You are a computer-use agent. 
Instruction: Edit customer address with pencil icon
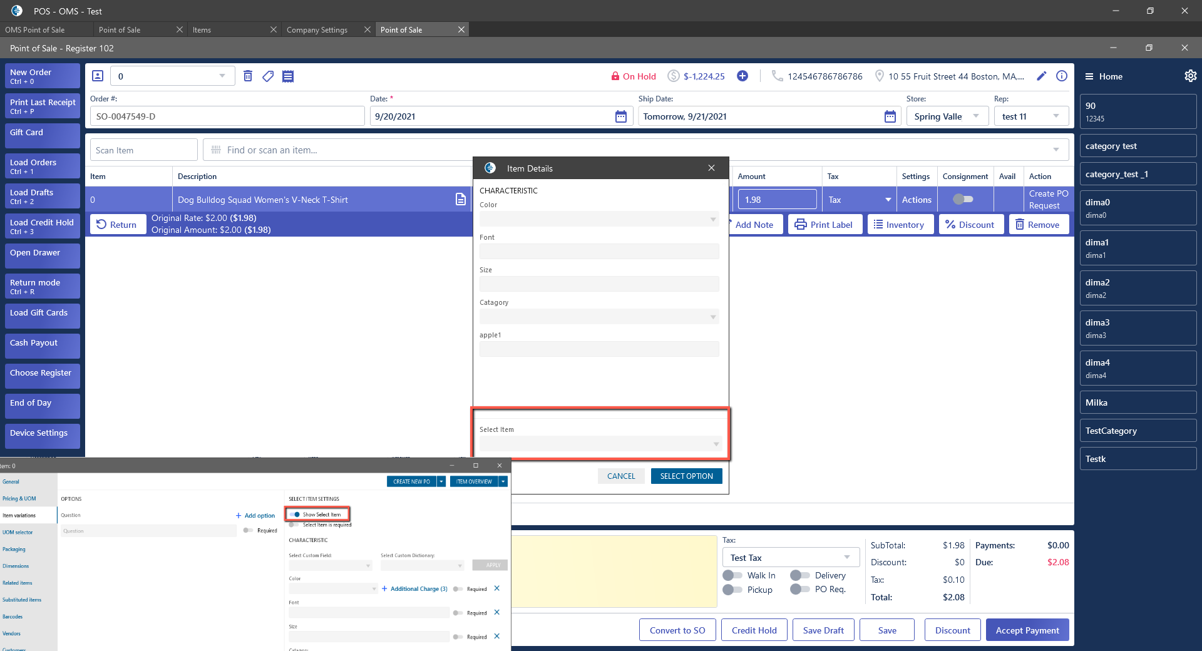click(1042, 76)
